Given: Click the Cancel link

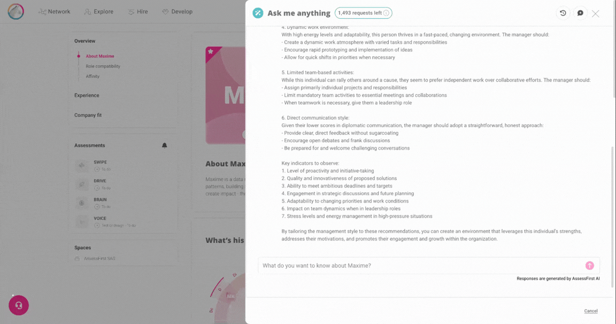Looking at the screenshot, I should pyautogui.click(x=590, y=311).
